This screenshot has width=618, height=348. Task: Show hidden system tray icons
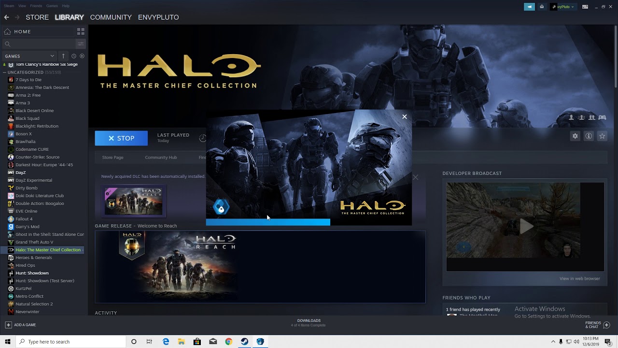(x=553, y=342)
